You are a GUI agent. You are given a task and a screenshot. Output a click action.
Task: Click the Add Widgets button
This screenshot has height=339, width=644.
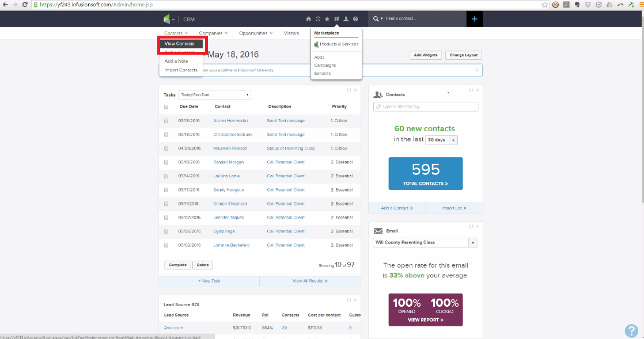click(x=426, y=55)
